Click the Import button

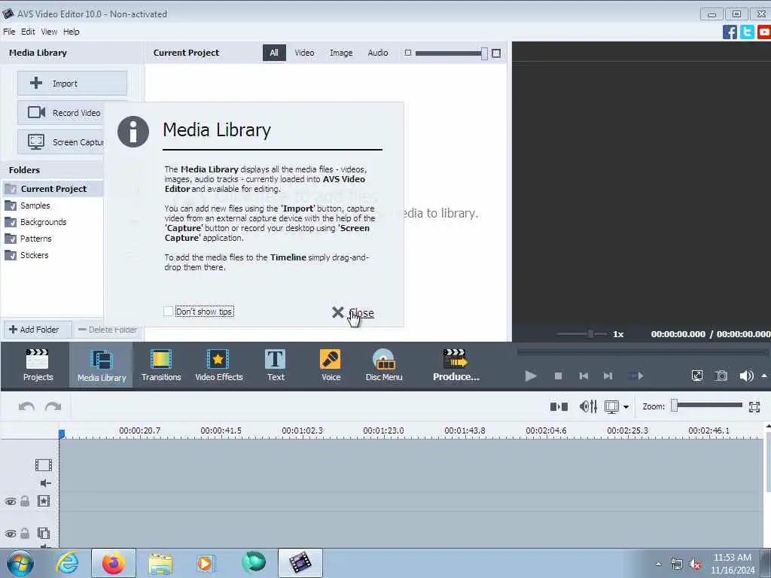(x=72, y=83)
